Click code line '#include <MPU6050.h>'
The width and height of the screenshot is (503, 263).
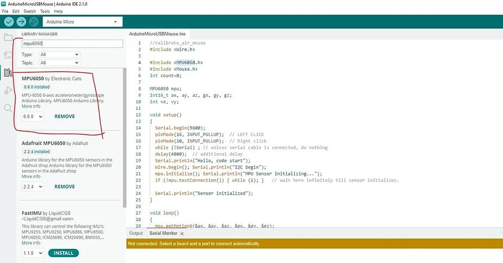(x=176, y=62)
